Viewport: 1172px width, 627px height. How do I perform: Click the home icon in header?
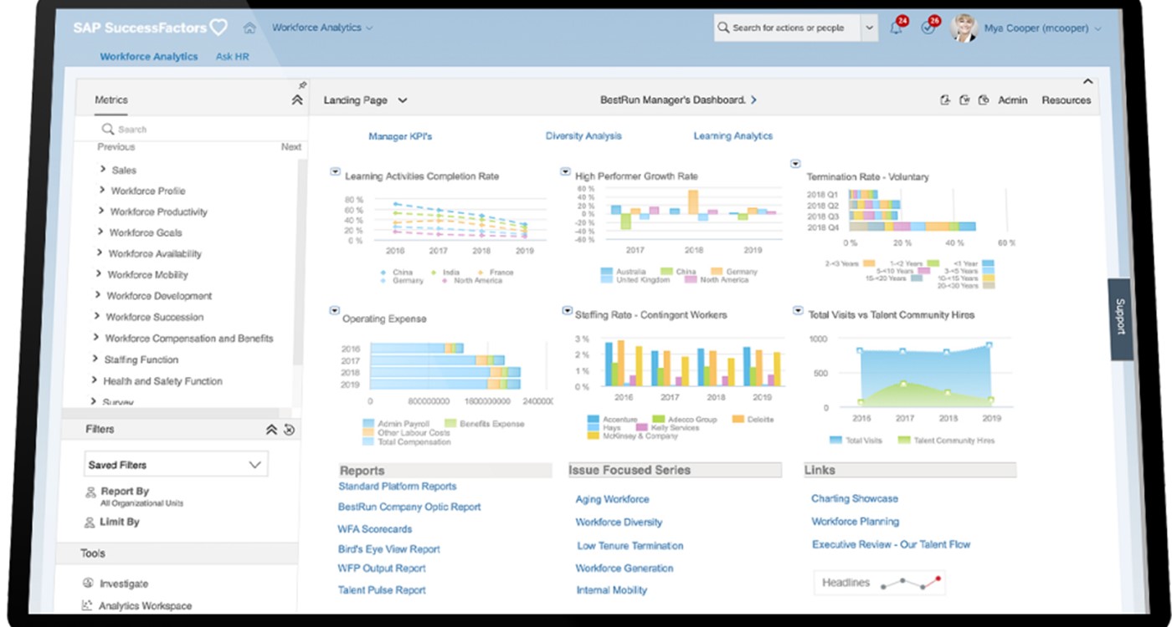tap(249, 28)
